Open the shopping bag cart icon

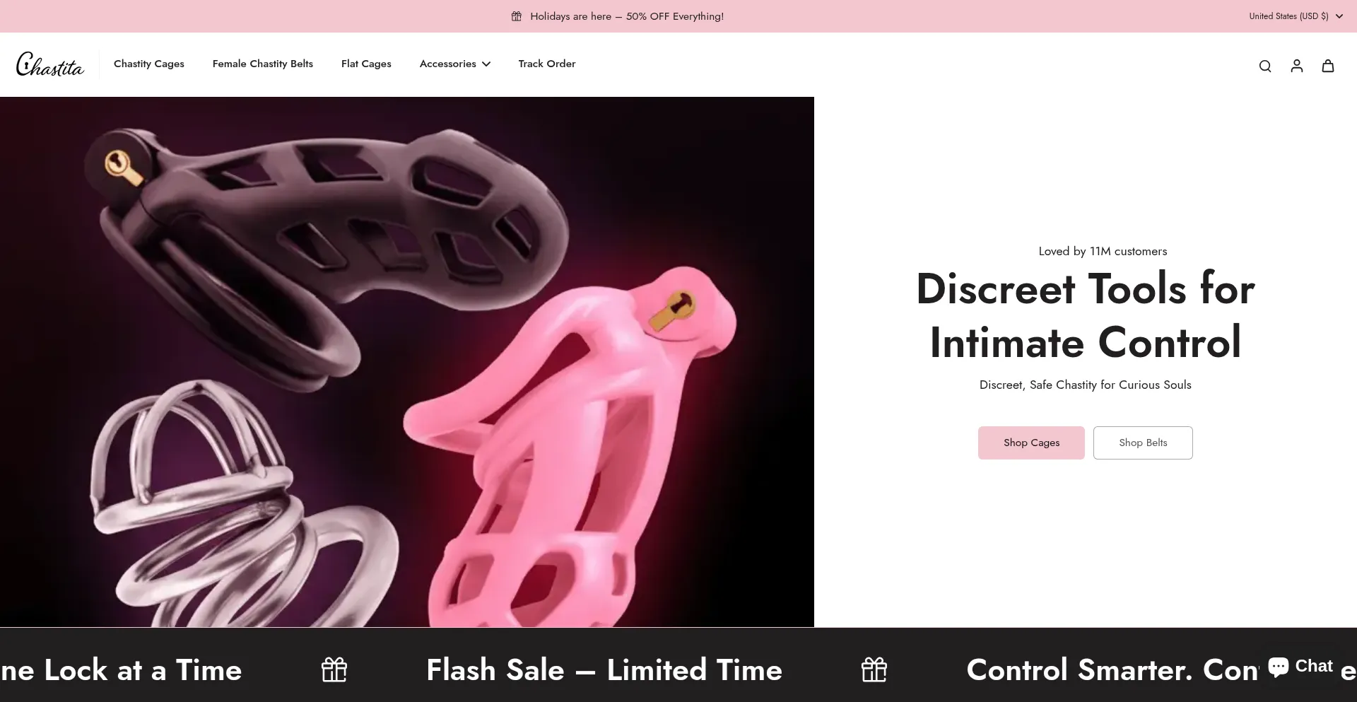point(1328,66)
